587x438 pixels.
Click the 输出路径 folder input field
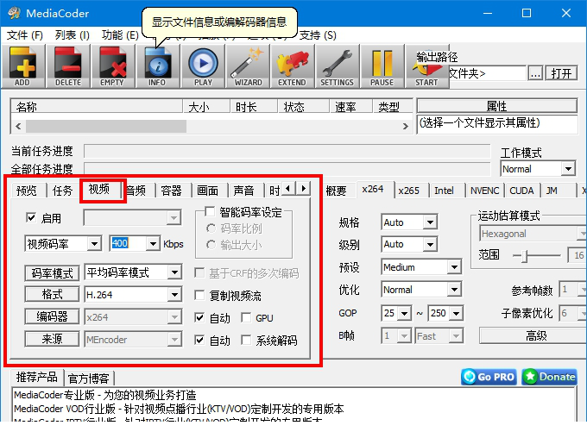click(x=487, y=73)
